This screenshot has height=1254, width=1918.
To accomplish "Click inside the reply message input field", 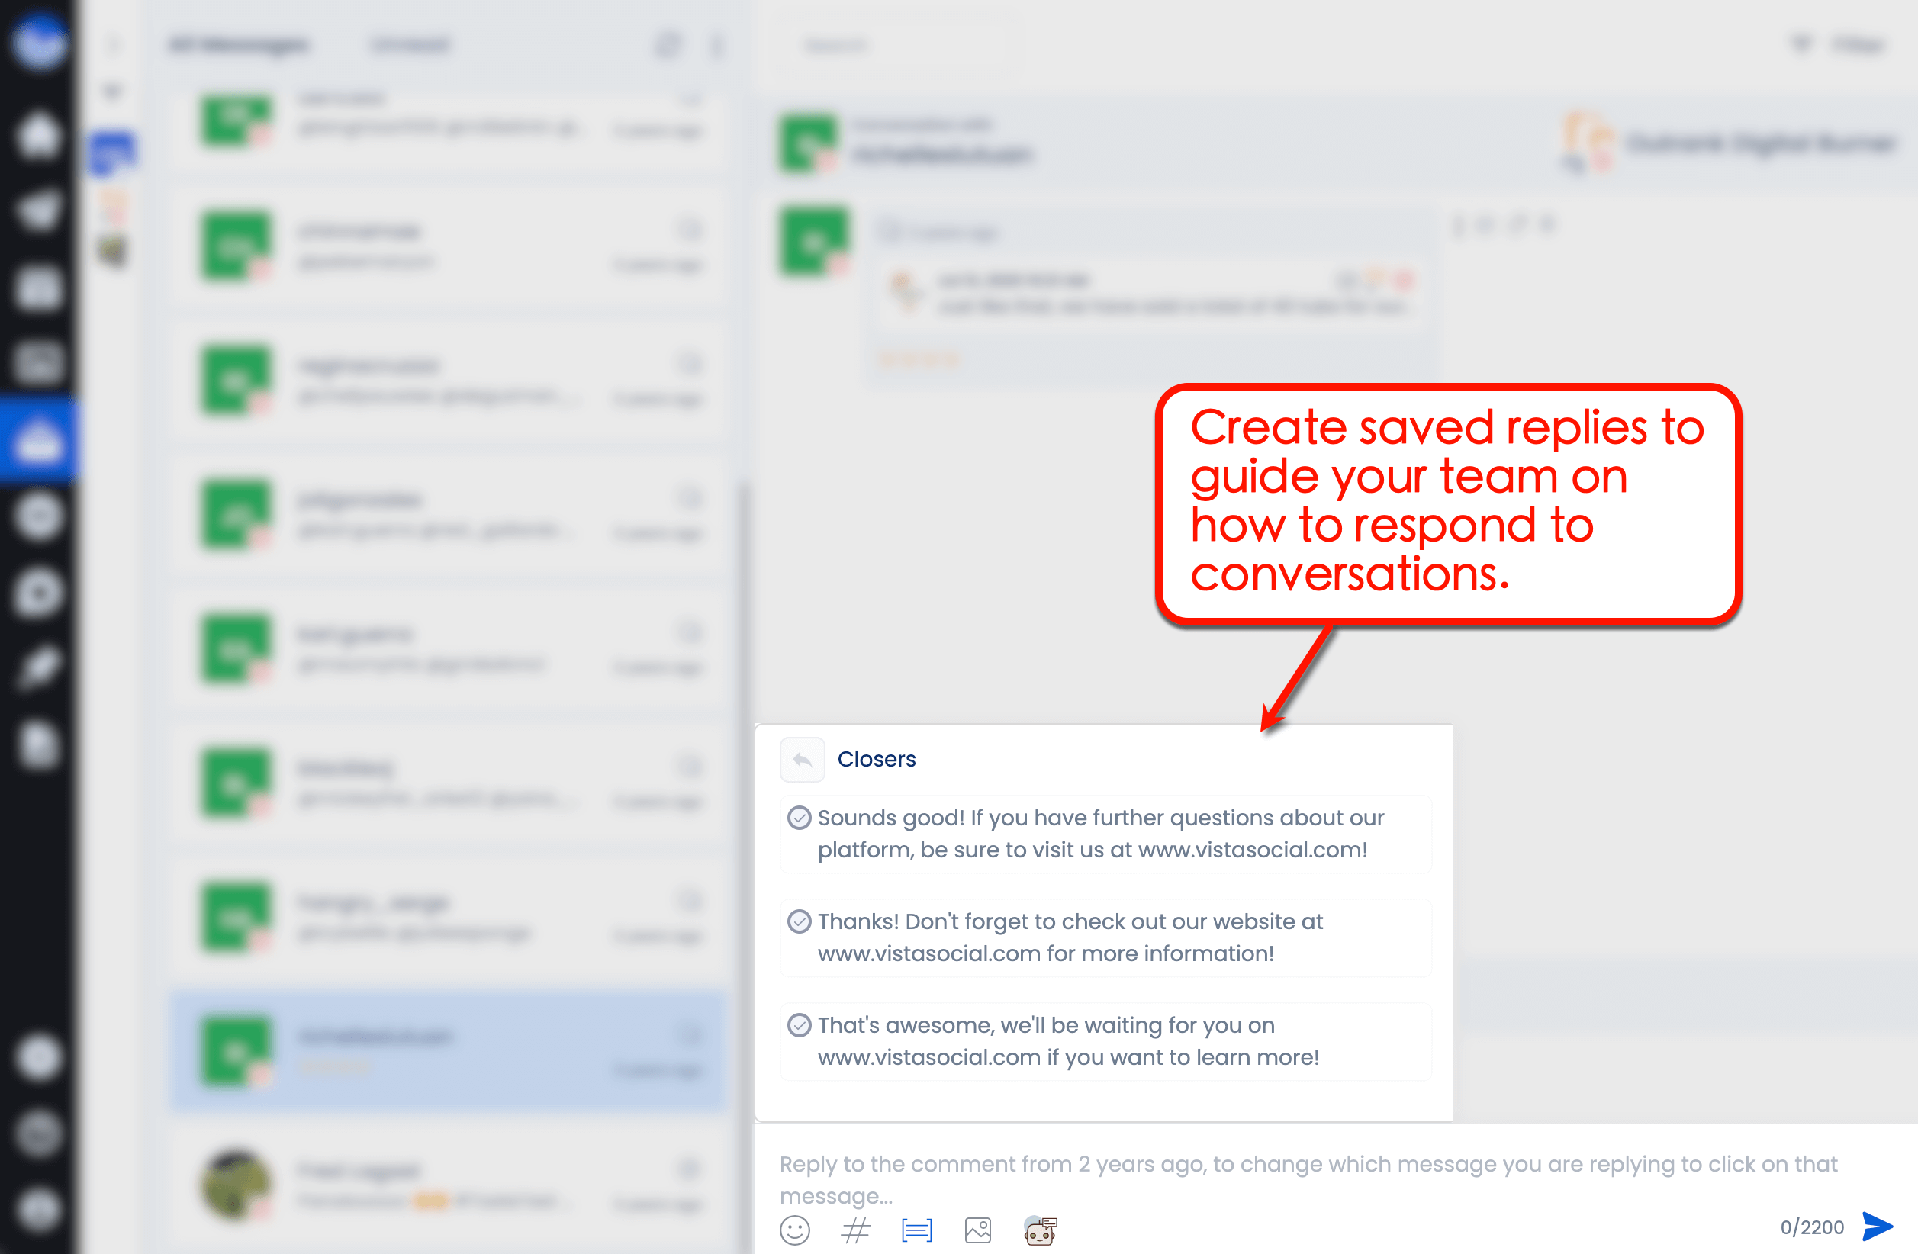I will 1289,1178.
